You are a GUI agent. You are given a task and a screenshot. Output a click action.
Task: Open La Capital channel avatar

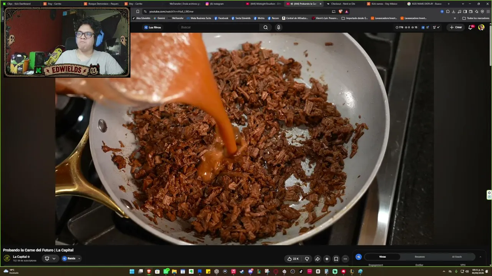[7, 258]
